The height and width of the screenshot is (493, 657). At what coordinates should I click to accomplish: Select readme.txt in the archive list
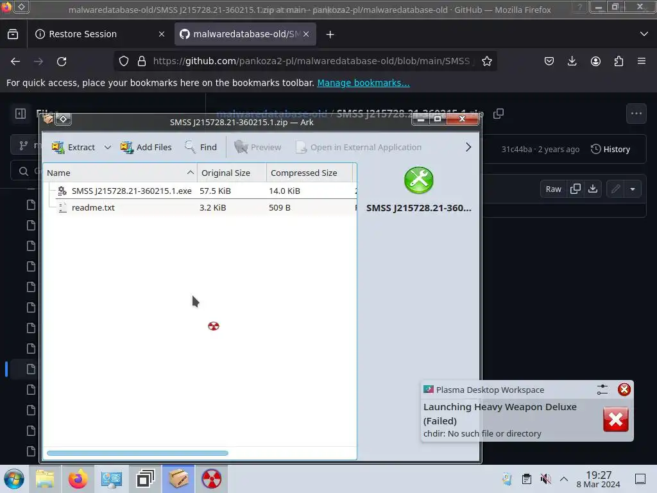click(200, 207)
